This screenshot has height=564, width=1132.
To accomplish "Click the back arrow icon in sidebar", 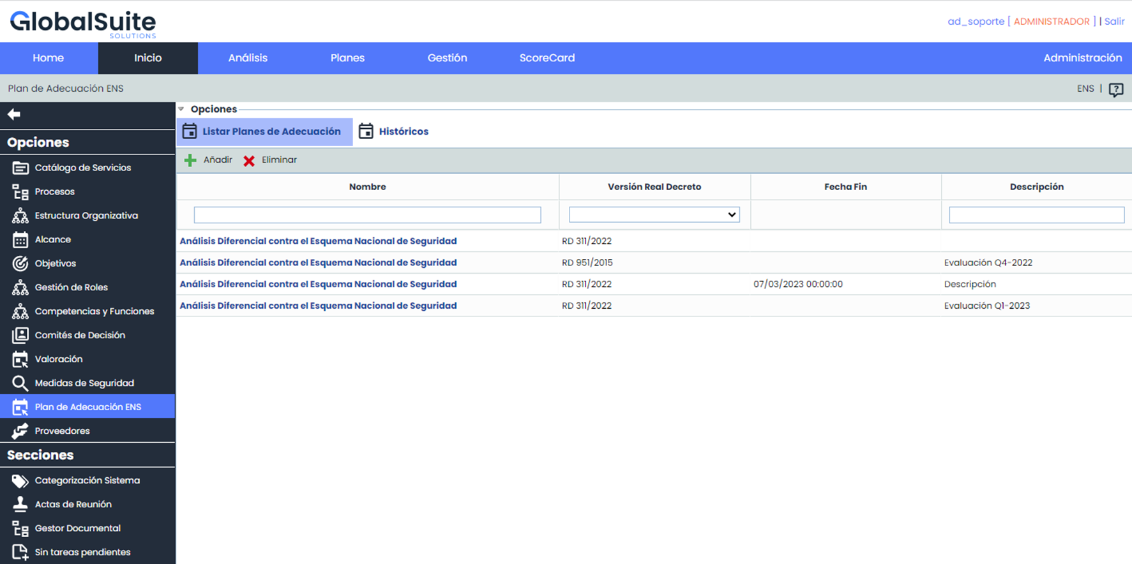I will point(14,114).
